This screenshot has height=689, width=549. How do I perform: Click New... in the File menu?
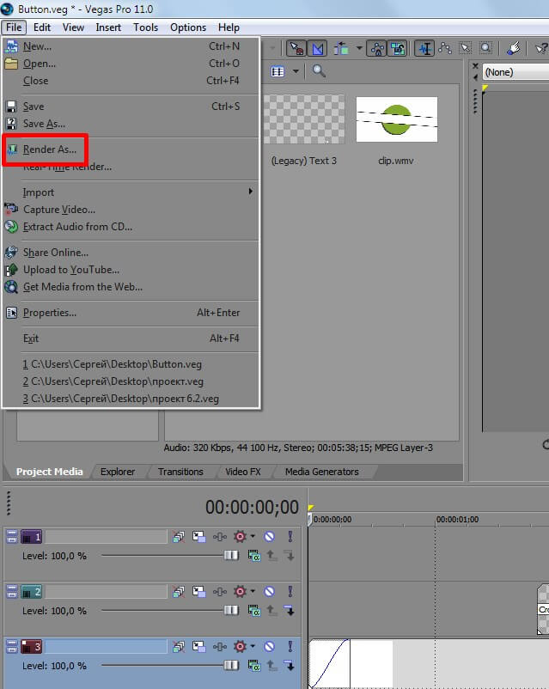tap(131, 46)
